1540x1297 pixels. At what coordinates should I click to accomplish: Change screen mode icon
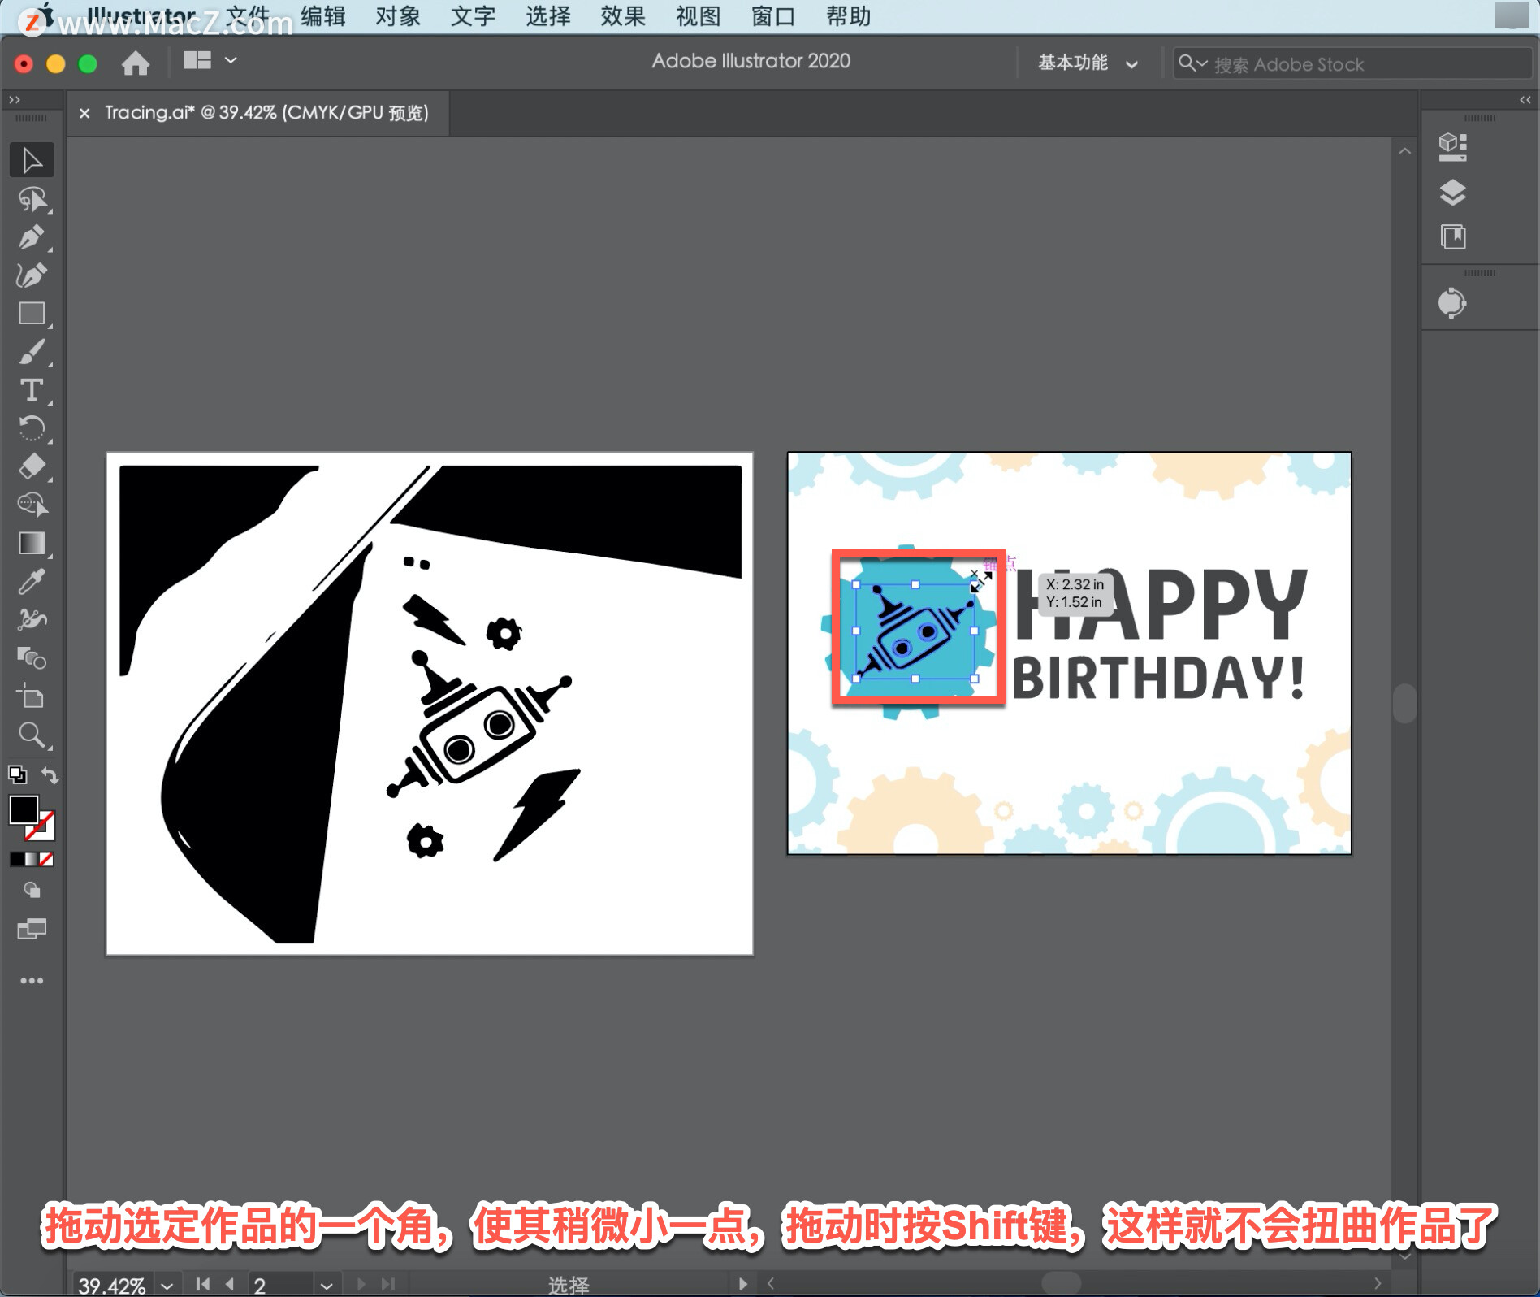[x=32, y=929]
